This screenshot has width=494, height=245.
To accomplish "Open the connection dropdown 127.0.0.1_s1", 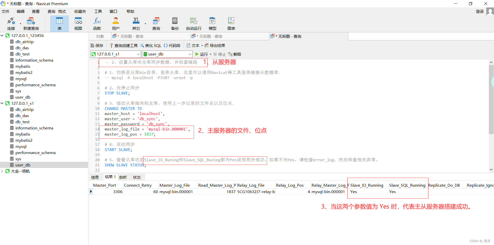I will click(116, 54).
